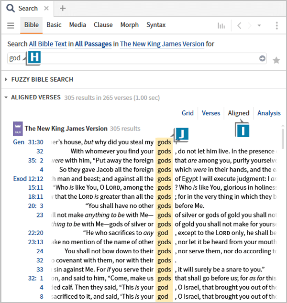Run search with the go arrow button
The width and height of the screenshot is (287, 303).
click(262, 58)
